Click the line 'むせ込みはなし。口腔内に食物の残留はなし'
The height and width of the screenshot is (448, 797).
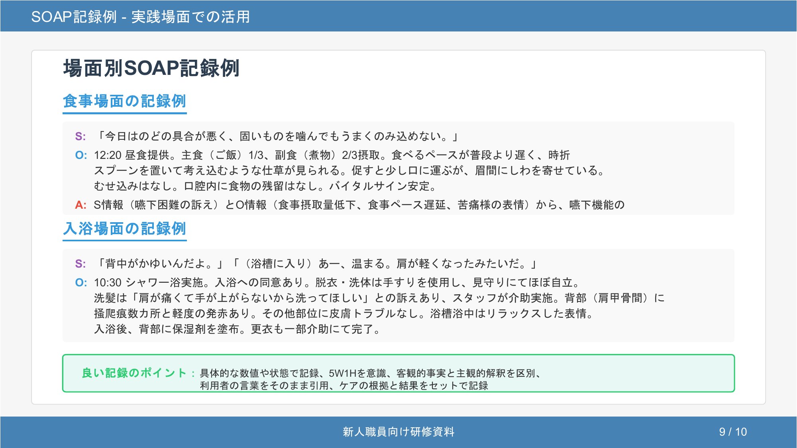(266, 186)
